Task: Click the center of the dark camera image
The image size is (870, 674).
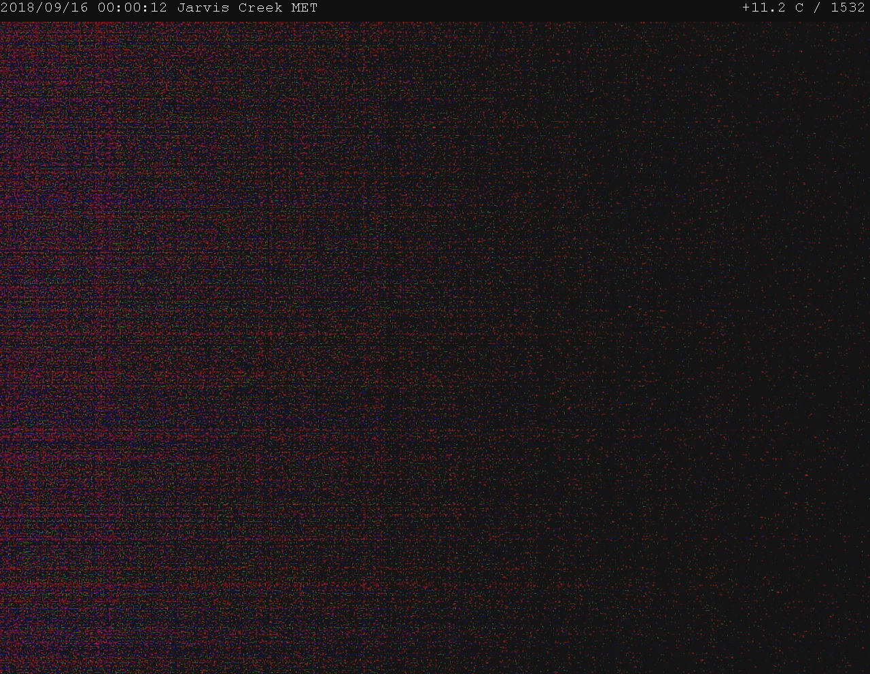Action: (435, 347)
